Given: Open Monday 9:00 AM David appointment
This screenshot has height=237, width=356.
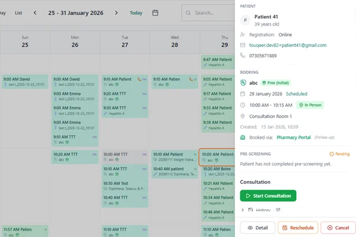Looking at the screenshot, I should tap(75, 82).
